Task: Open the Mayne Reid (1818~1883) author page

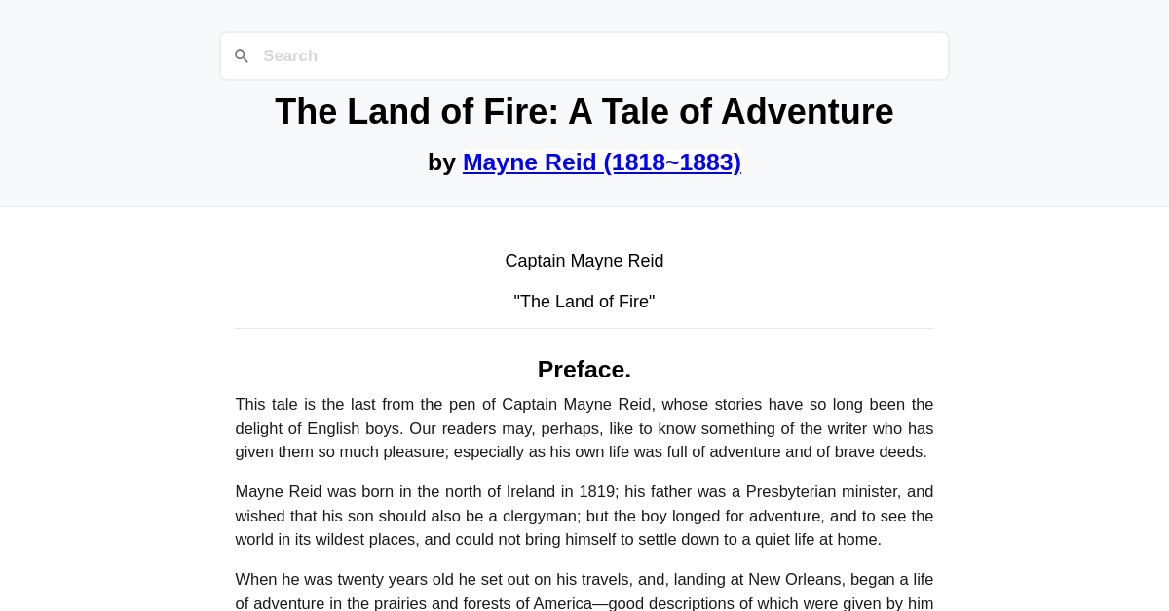Action: pyautogui.click(x=602, y=162)
